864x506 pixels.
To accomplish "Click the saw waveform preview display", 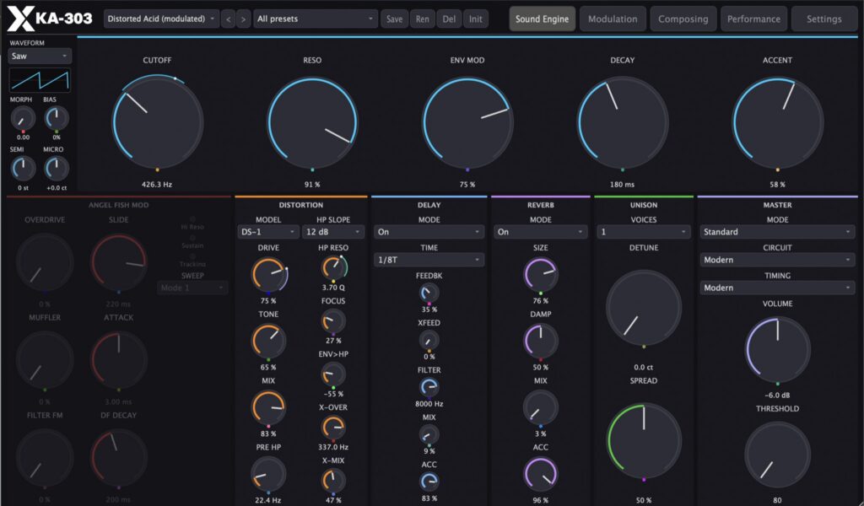I will 40,80.
